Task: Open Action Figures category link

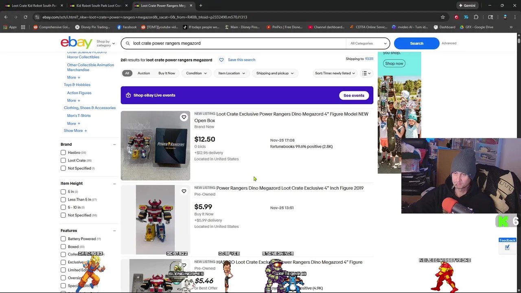Action: coord(79,93)
